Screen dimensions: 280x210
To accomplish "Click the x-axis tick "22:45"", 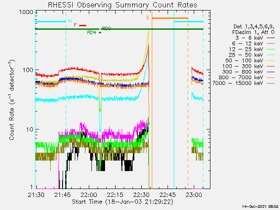I will coord(168,195).
